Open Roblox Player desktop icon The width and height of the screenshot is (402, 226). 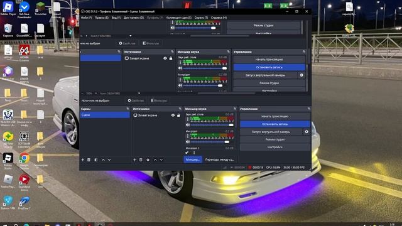coord(8,9)
